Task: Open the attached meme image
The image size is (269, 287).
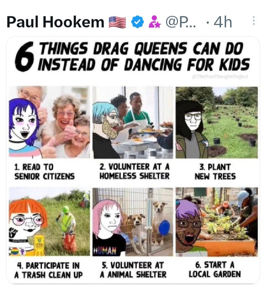Action: pos(133,160)
